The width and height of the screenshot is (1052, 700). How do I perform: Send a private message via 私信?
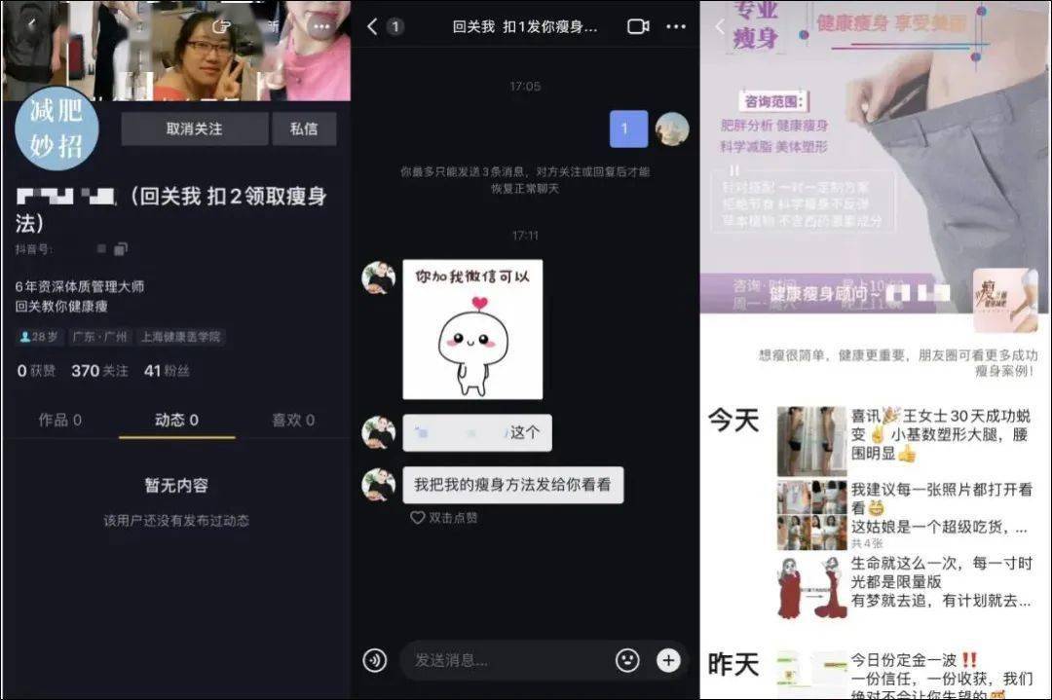click(305, 129)
